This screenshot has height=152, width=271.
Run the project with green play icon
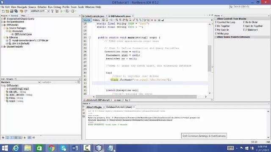(61, 11)
